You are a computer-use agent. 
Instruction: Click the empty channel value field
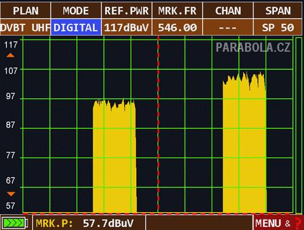point(228,27)
